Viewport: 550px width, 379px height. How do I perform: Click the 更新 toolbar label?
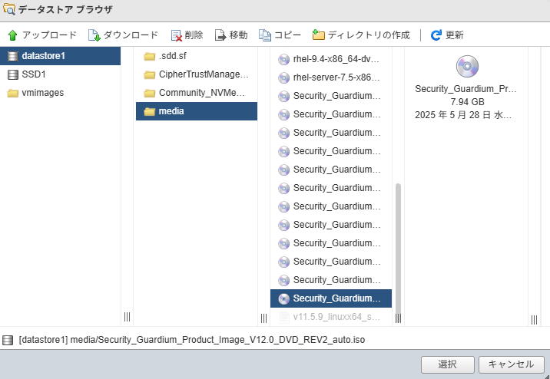[455, 35]
